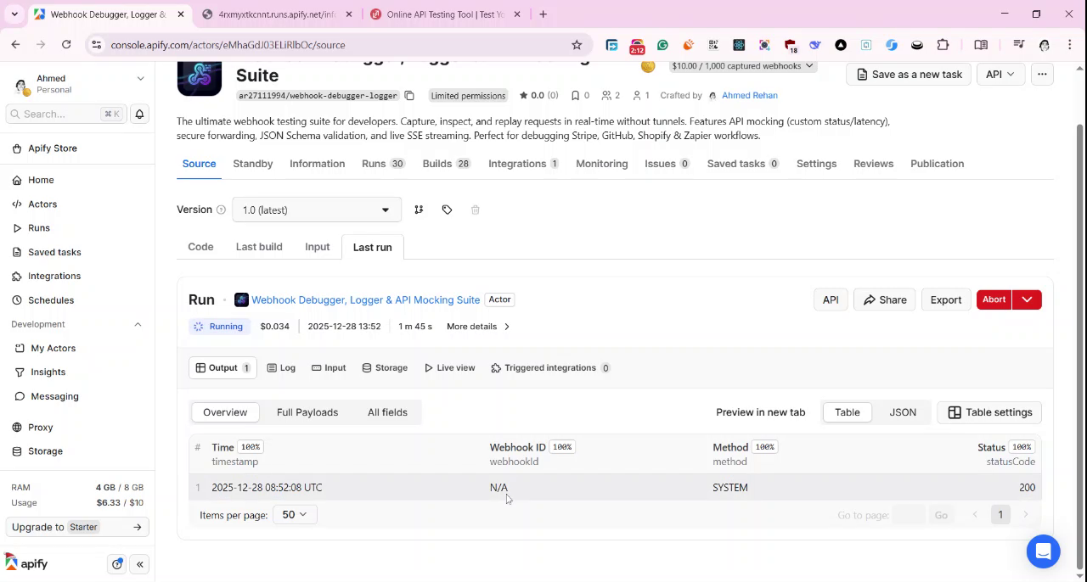Open the Proxy section
The width and height of the screenshot is (1087, 582).
(40, 427)
